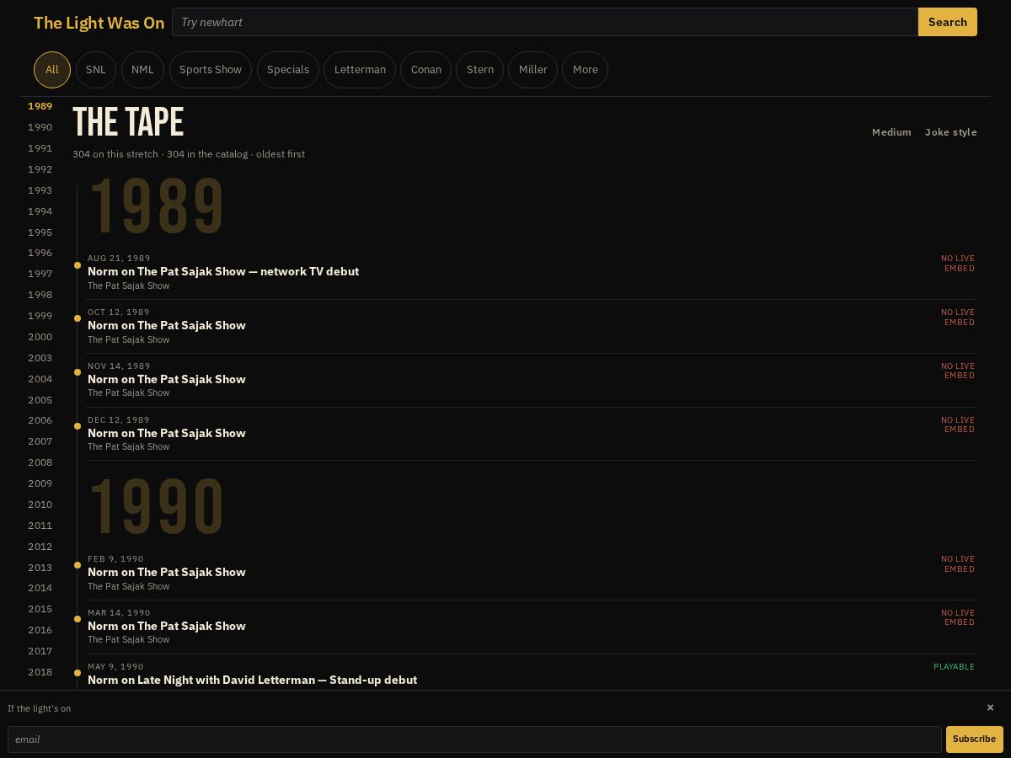Jump to year 1994 in sidebar
This screenshot has width=1011, height=758.
[x=40, y=211]
